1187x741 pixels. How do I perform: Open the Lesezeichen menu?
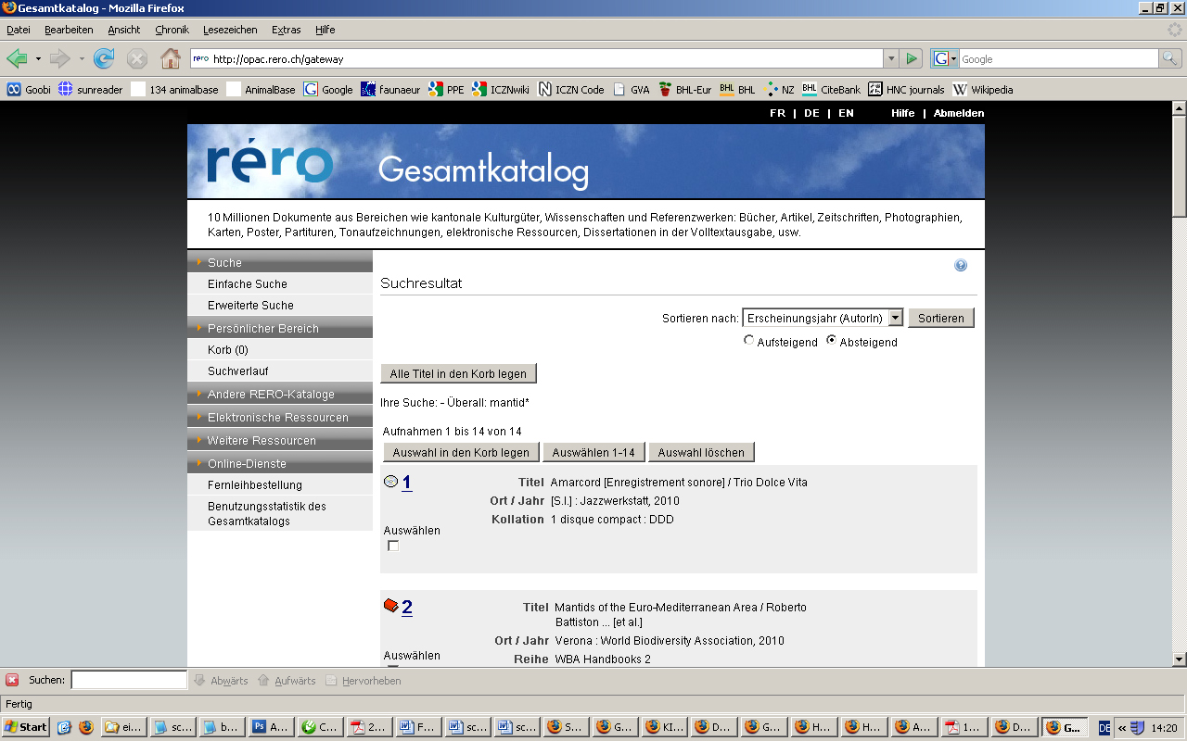(x=230, y=30)
